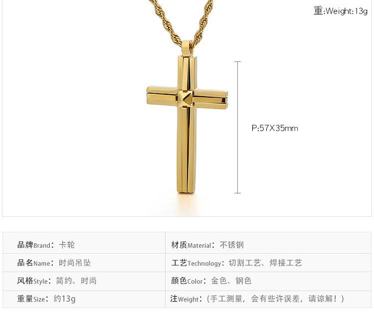
Task: Click the Color cell showing 金色、钢色
Action: click(x=268, y=281)
